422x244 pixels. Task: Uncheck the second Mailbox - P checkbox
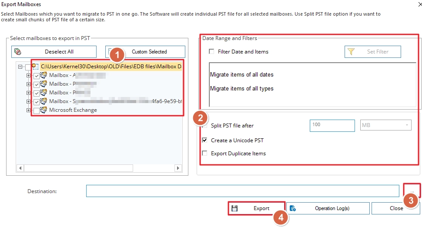tap(37, 93)
